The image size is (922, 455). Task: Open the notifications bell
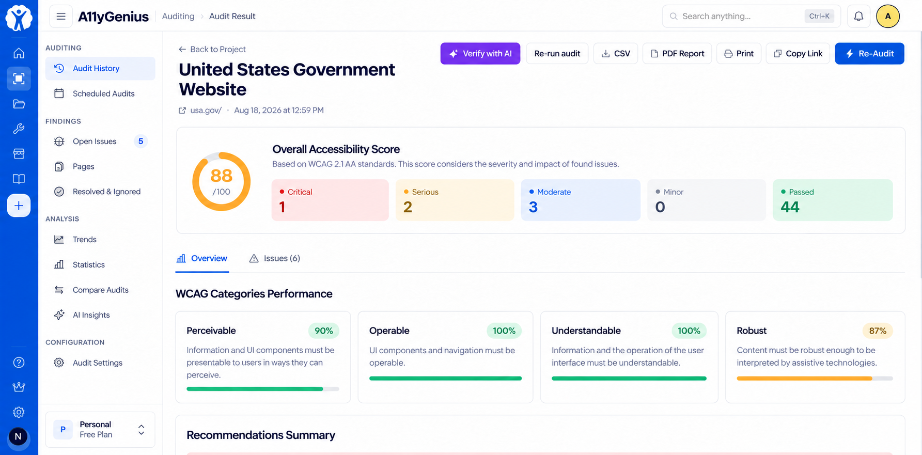[858, 16]
